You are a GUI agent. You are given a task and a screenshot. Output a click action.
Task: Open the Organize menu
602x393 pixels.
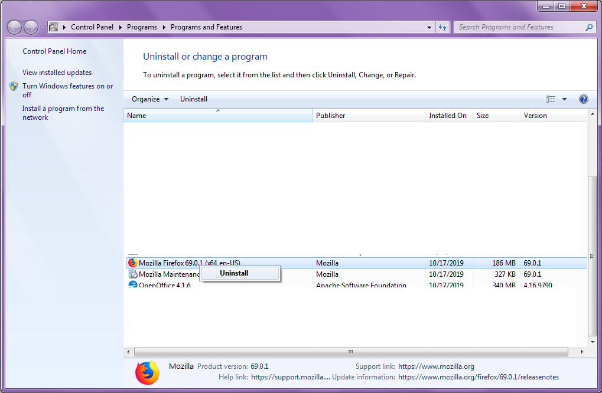(150, 99)
